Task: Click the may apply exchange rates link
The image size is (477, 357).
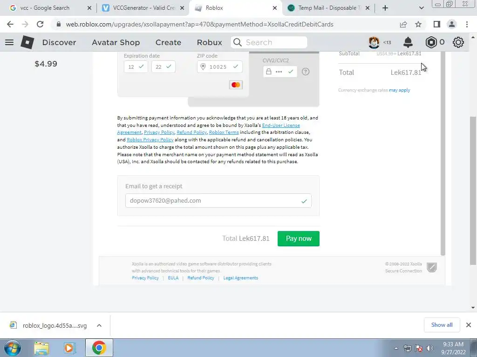Action: tap(399, 90)
